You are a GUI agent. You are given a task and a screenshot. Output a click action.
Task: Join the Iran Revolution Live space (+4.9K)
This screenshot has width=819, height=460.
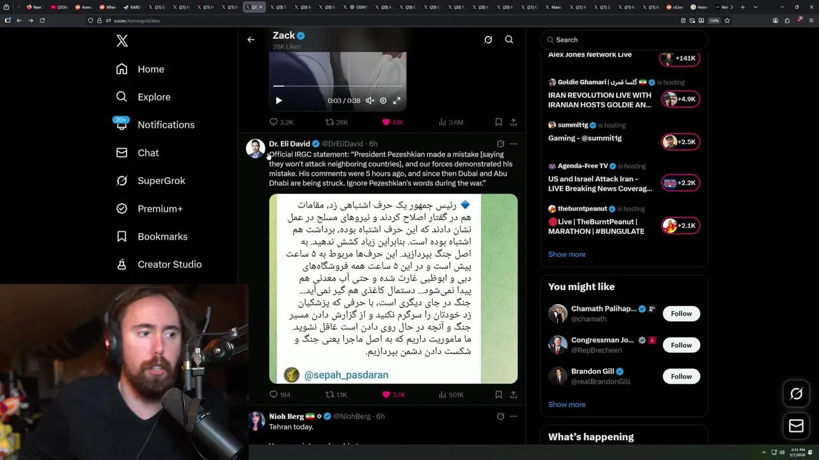tap(681, 99)
